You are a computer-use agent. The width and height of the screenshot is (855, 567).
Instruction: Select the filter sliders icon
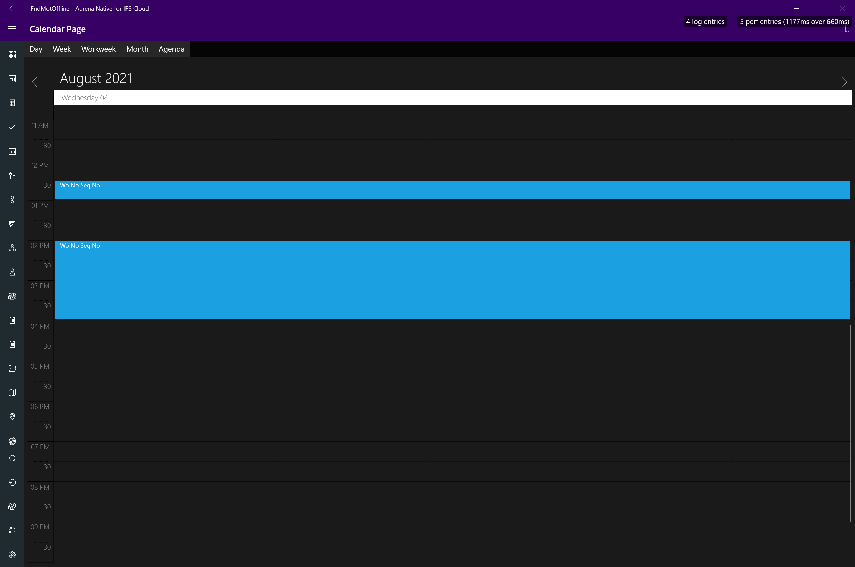click(12, 175)
